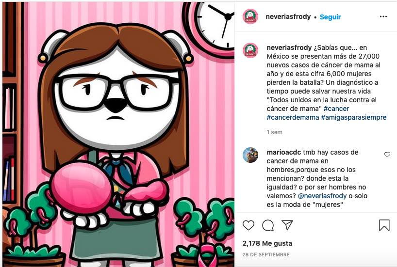Click the @neveriasfrody mention in comment

(x=322, y=196)
